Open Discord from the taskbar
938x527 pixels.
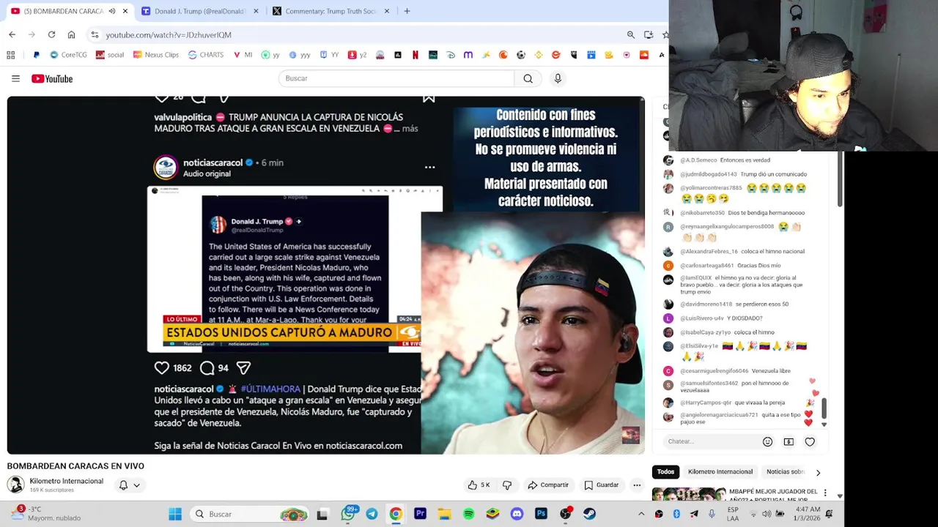[x=517, y=514]
